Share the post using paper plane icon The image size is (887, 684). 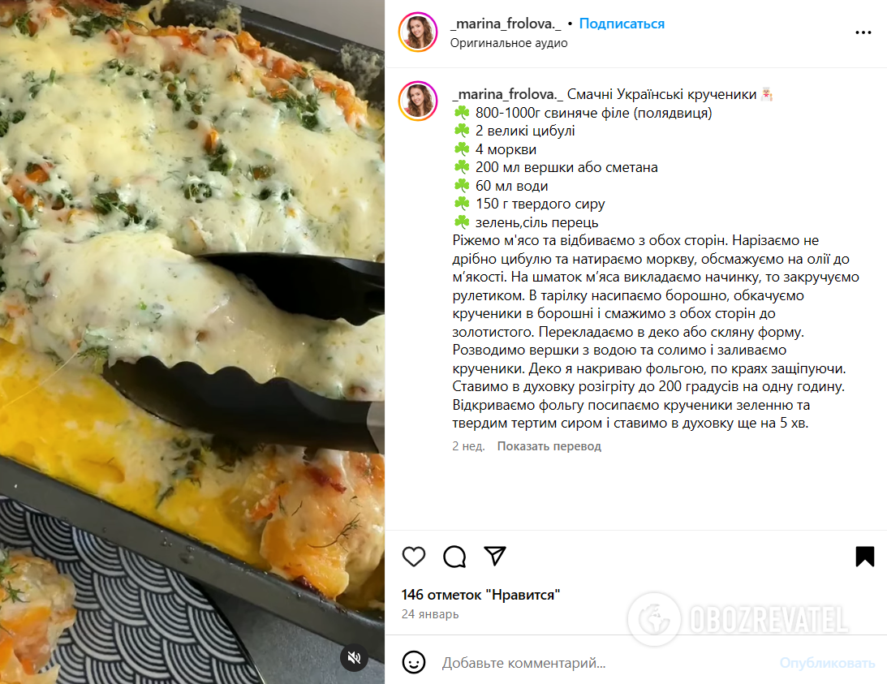tap(495, 556)
